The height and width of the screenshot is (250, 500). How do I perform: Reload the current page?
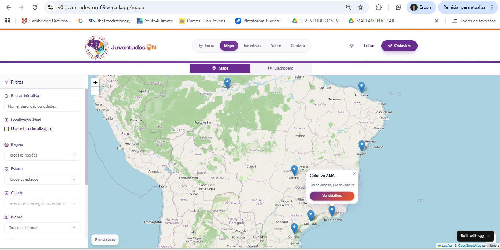click(35, 7)
